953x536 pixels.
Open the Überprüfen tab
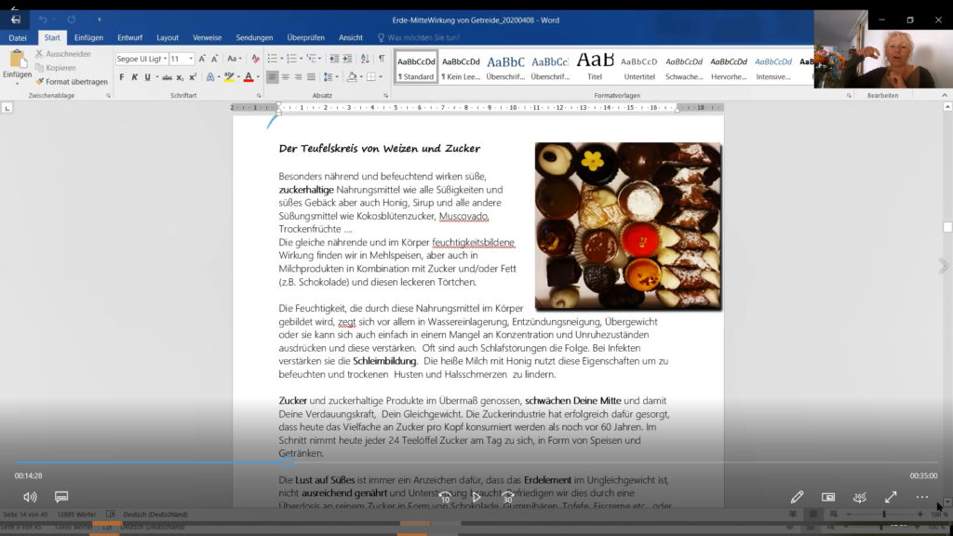[x=305, y=37]
